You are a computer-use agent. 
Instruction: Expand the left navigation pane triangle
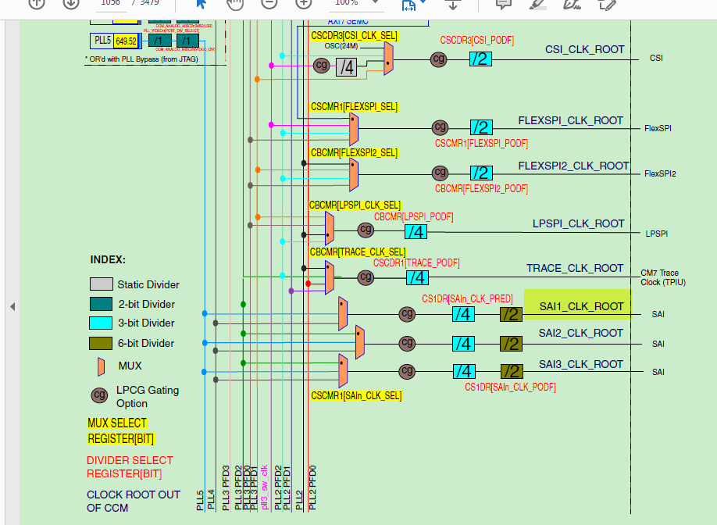[x=12, y=306]
